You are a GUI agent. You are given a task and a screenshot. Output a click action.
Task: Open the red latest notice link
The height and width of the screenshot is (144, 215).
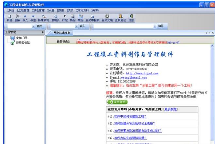(x=128, y=43)
